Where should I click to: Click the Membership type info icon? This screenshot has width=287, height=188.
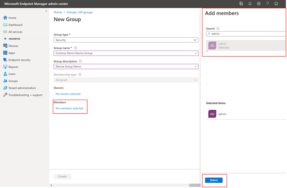(80, 74)
